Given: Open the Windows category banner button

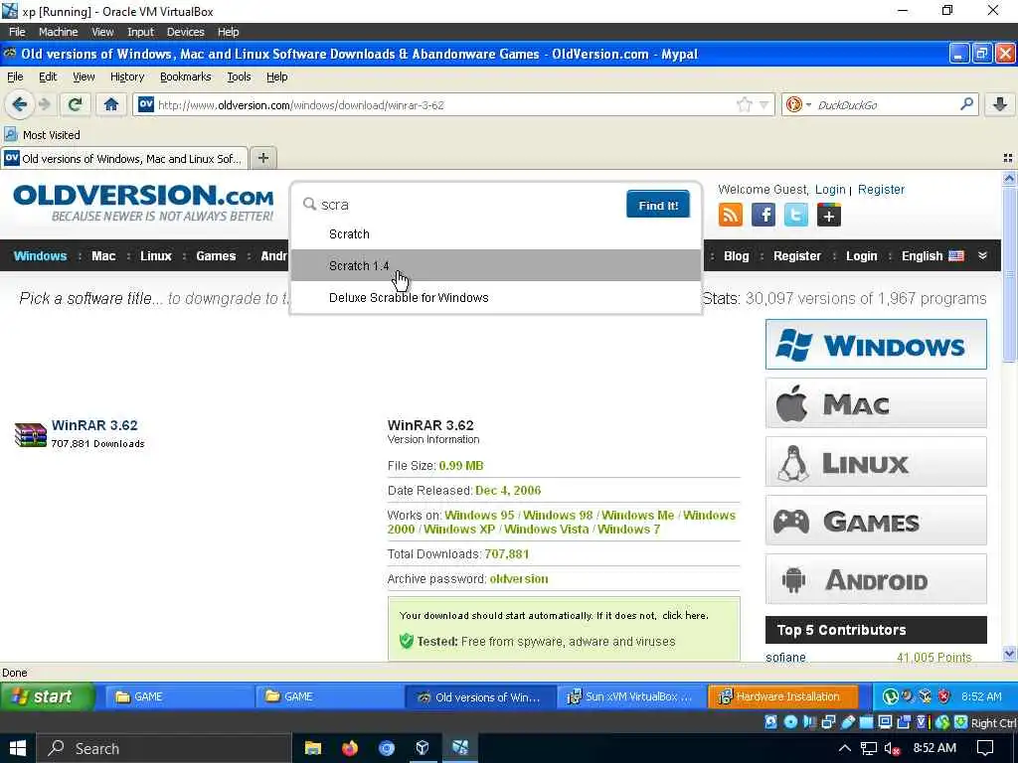Looking at the screenshot, I should click(876, 344).
